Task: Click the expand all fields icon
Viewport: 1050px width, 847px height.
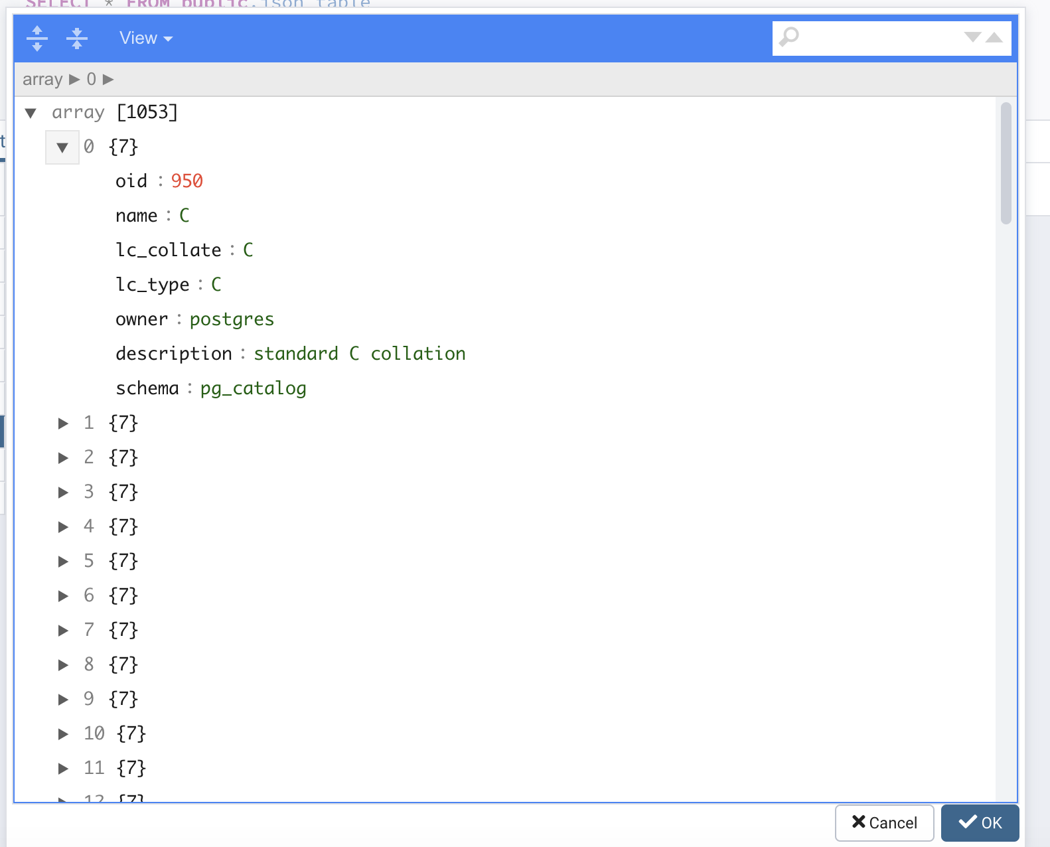Action: [x=37, y=38]
